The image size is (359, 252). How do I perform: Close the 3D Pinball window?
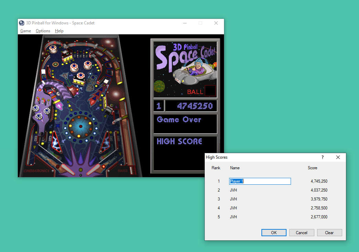[216, 23]
